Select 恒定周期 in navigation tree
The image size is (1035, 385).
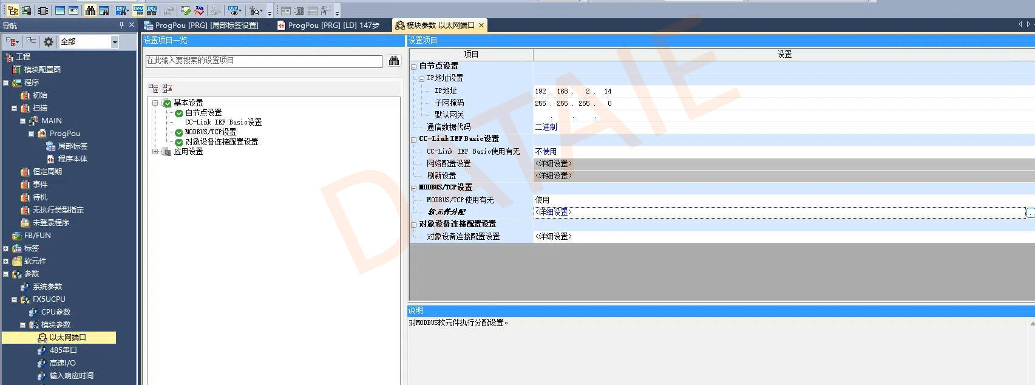coord(47,172)
